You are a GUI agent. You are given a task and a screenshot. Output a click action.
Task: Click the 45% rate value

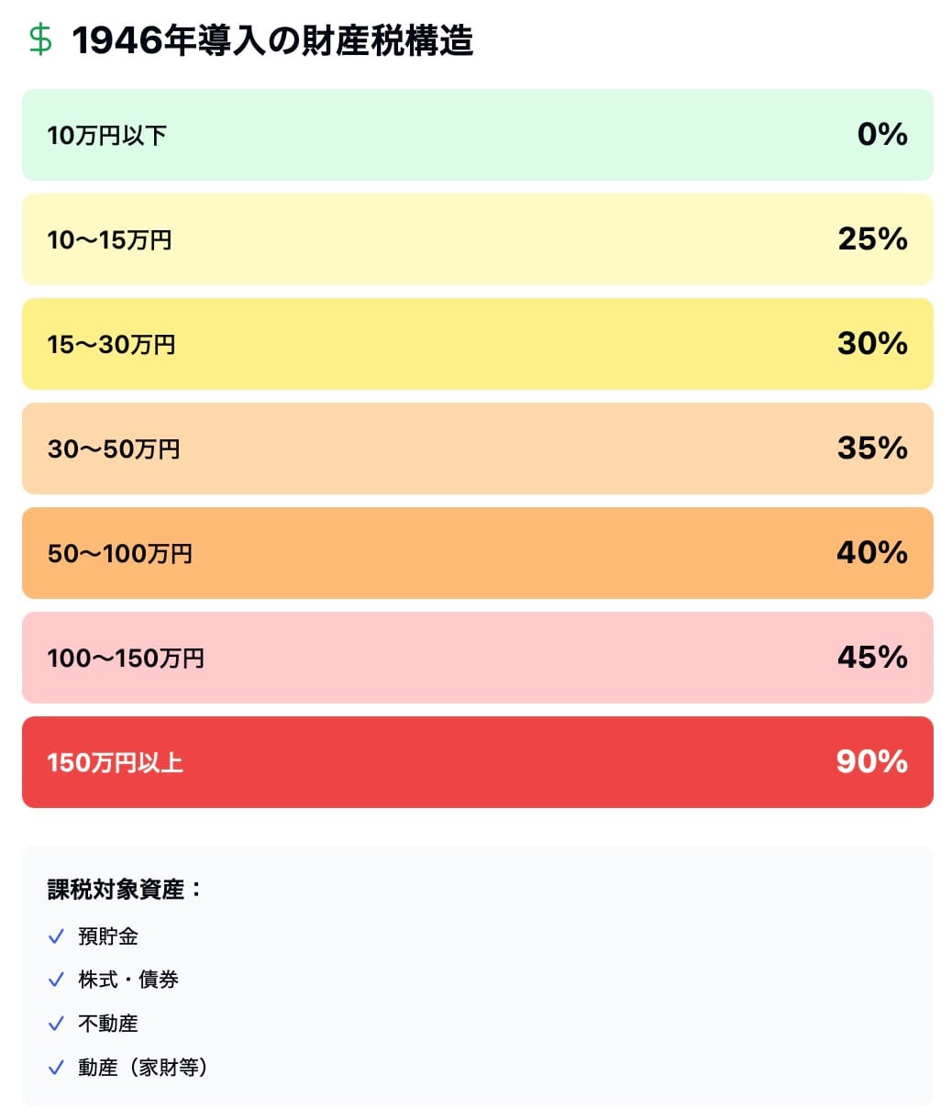click(872, 658)
